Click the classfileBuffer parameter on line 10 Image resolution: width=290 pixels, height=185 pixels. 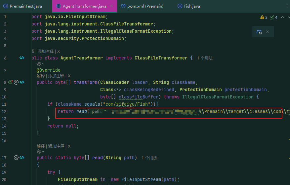138,97
